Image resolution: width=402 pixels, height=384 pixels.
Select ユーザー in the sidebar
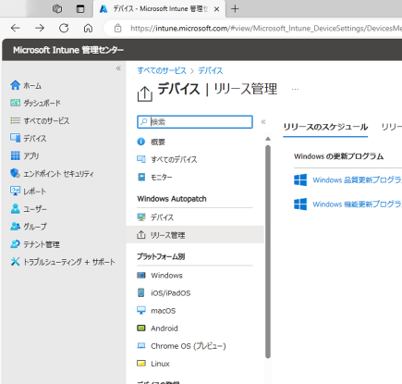(x=29, y=209)
